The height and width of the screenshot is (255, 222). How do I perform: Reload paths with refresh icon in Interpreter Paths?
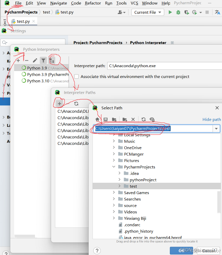point(76,104)
